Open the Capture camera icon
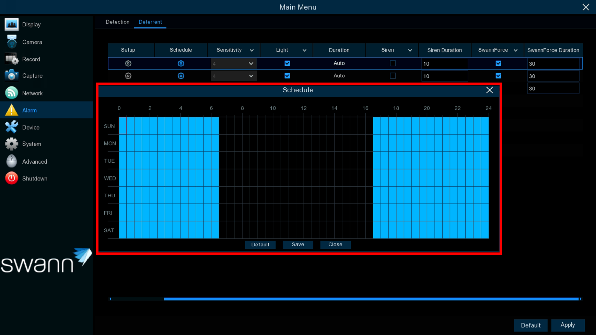596x335 pixels. 11,76
